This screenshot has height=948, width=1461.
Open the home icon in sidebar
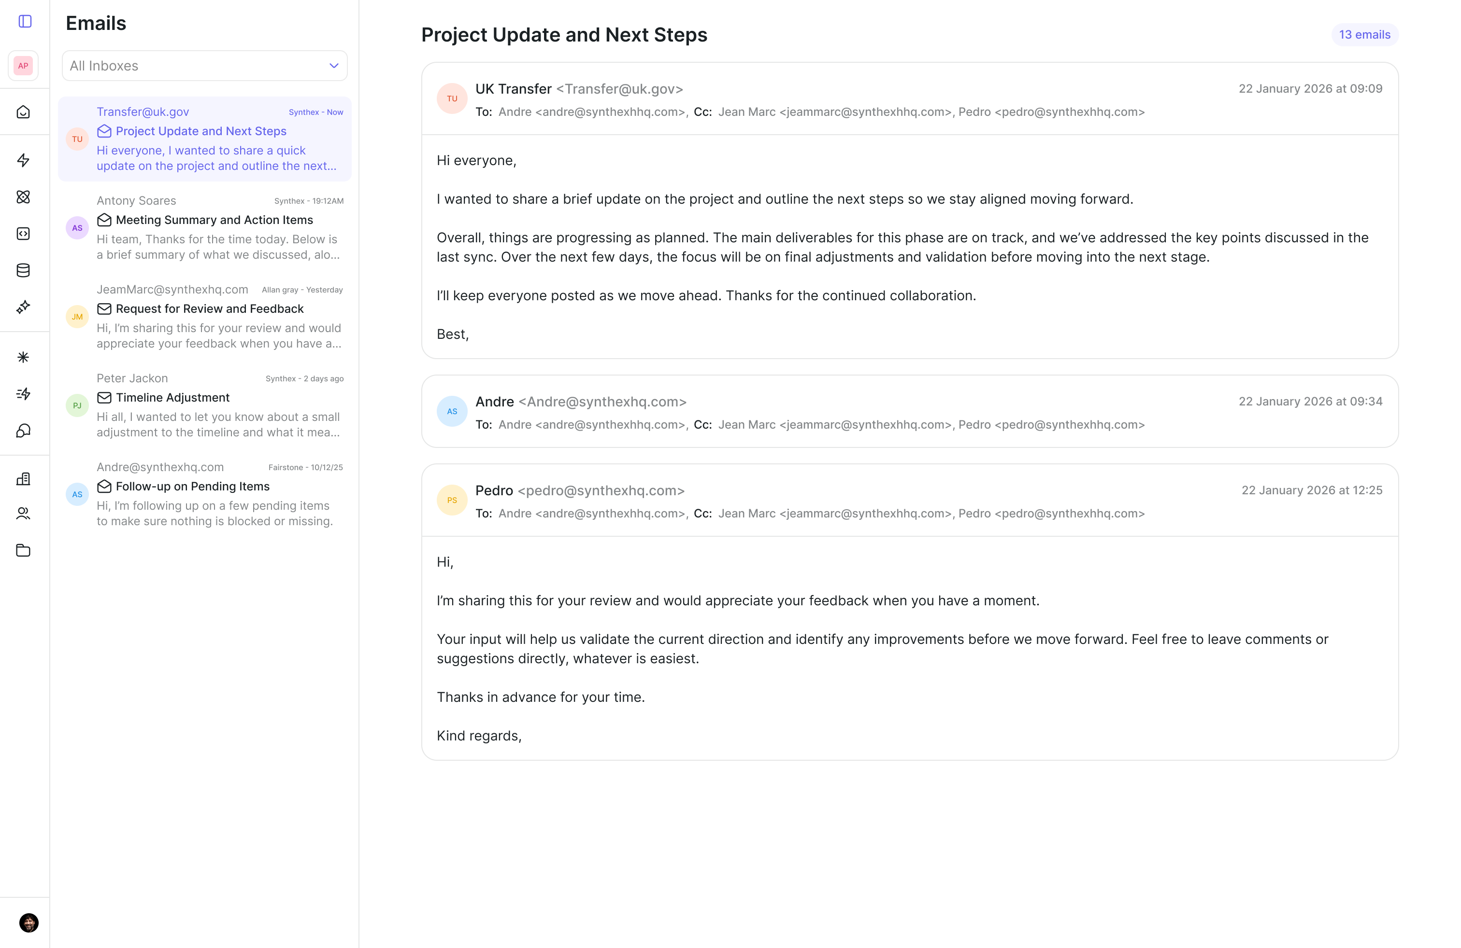[23, 112]
